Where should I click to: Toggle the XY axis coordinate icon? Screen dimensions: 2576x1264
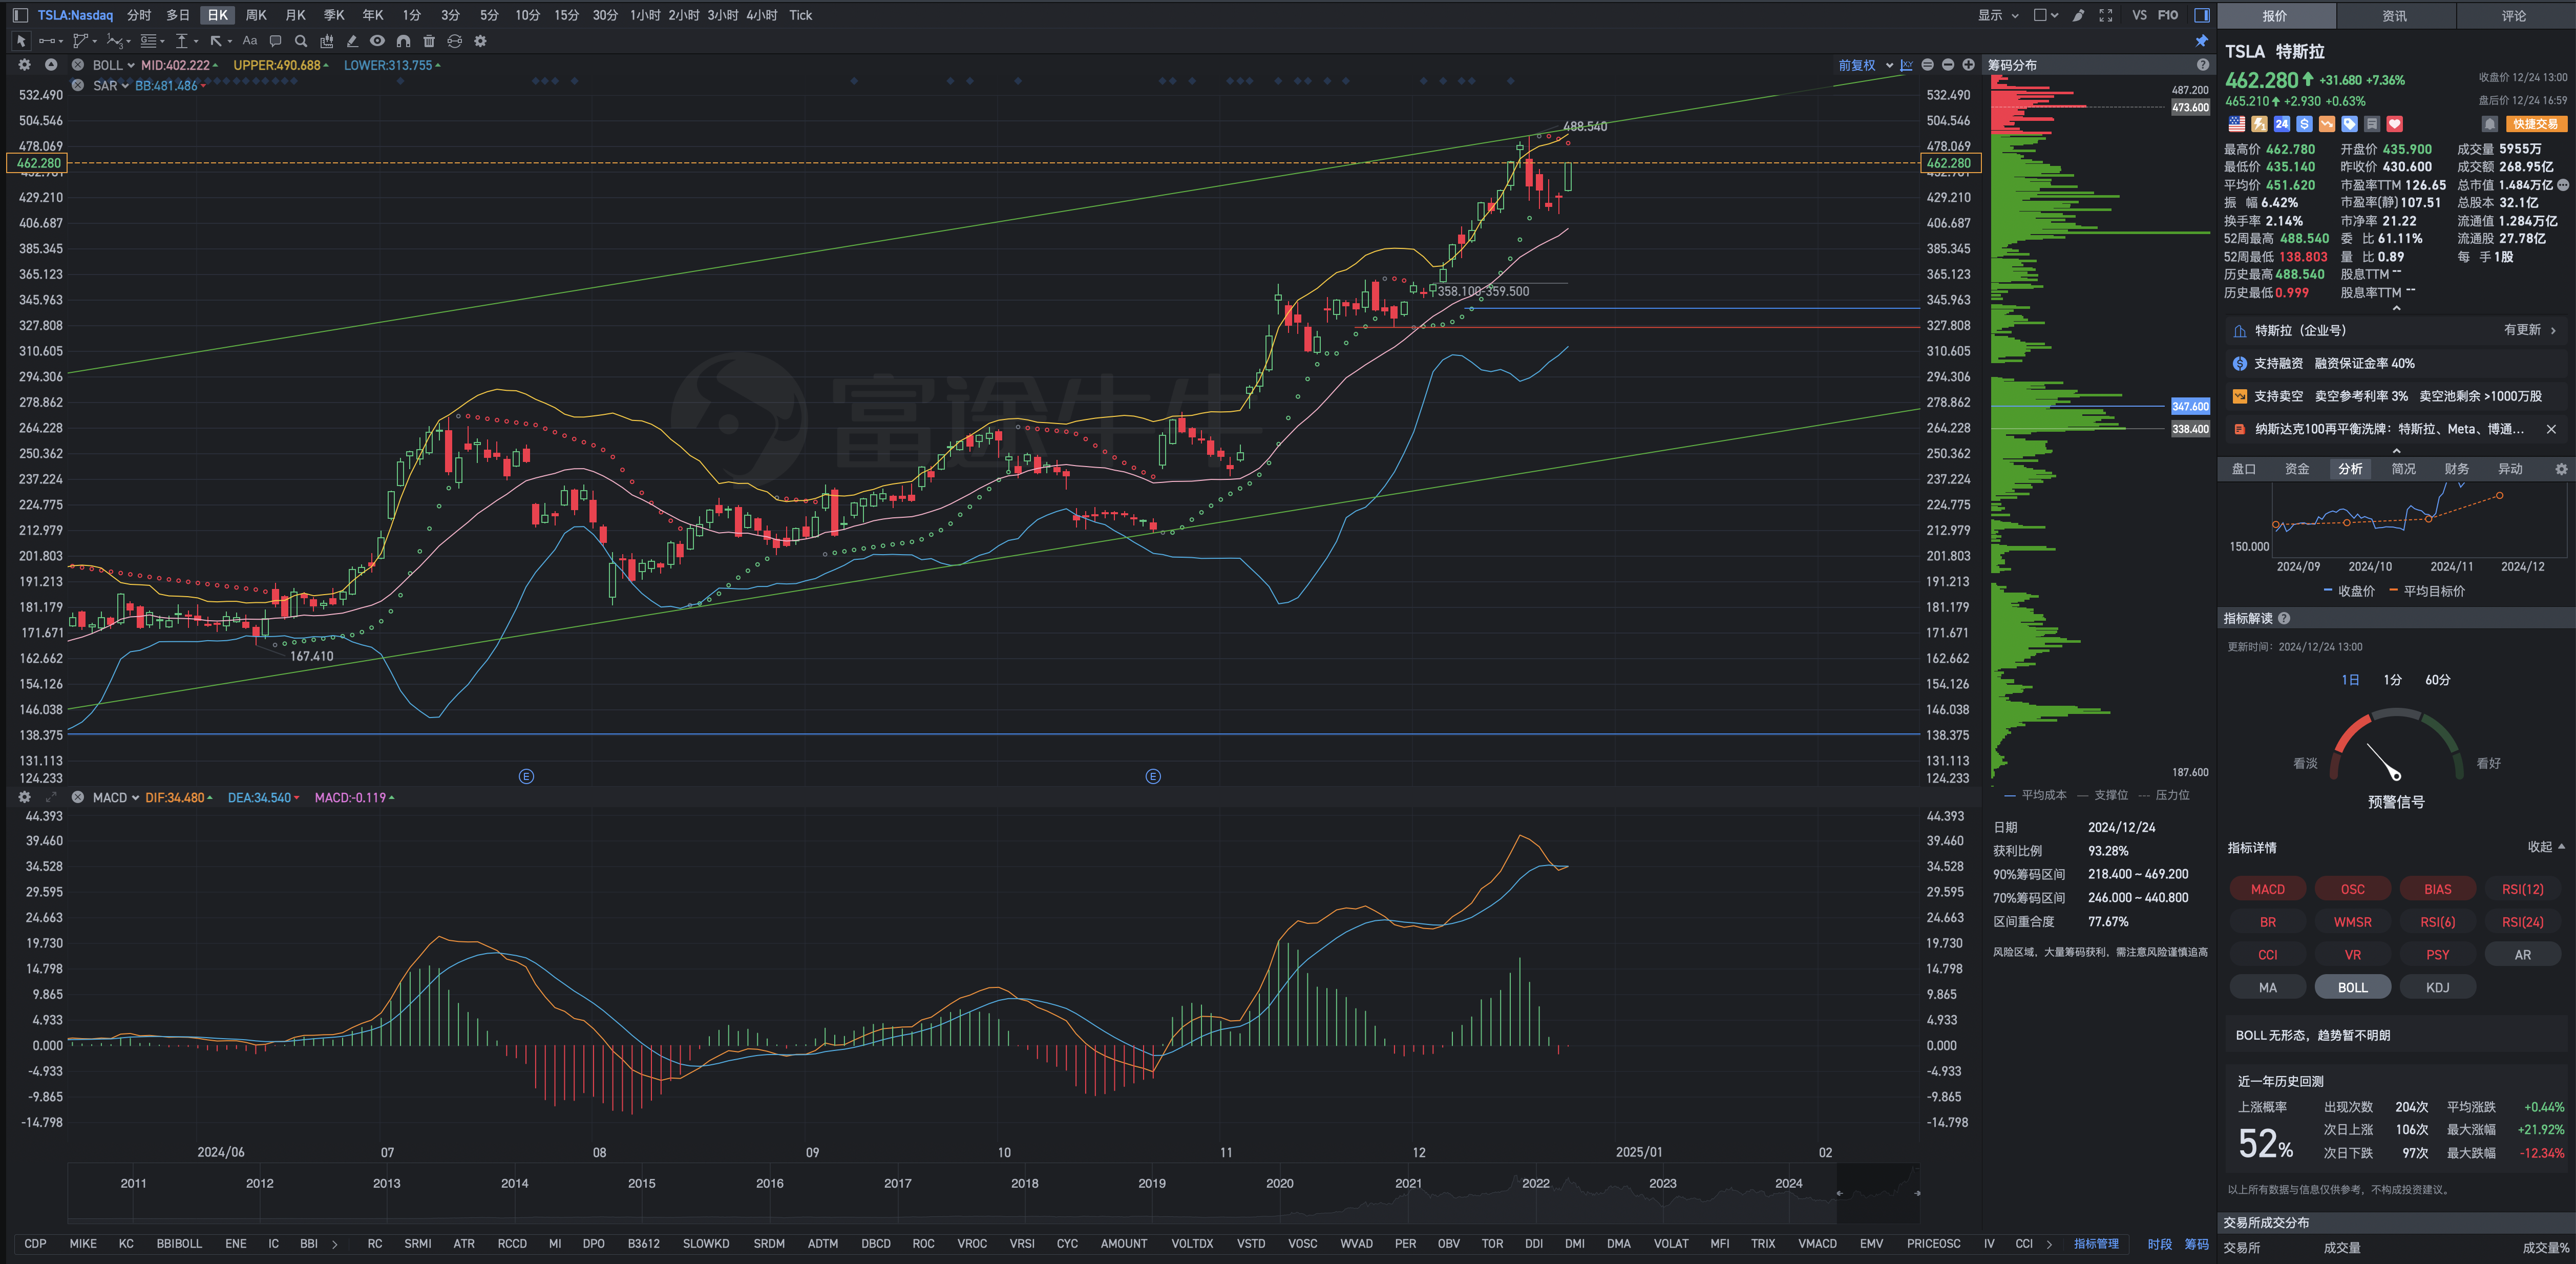[x=1906, y=65]
